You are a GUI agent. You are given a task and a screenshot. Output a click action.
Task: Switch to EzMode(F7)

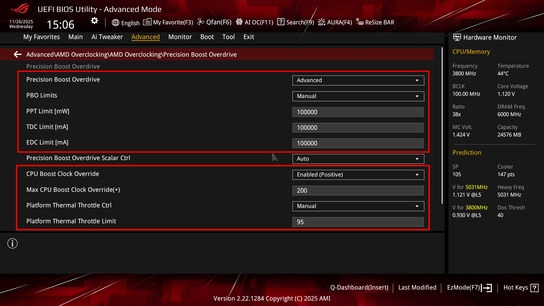(469, 288)
